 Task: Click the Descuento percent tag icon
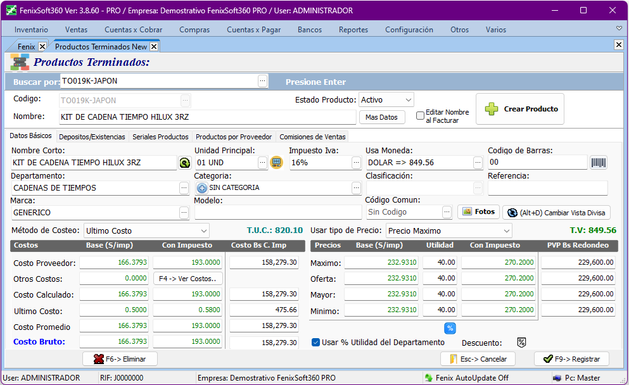521,343
